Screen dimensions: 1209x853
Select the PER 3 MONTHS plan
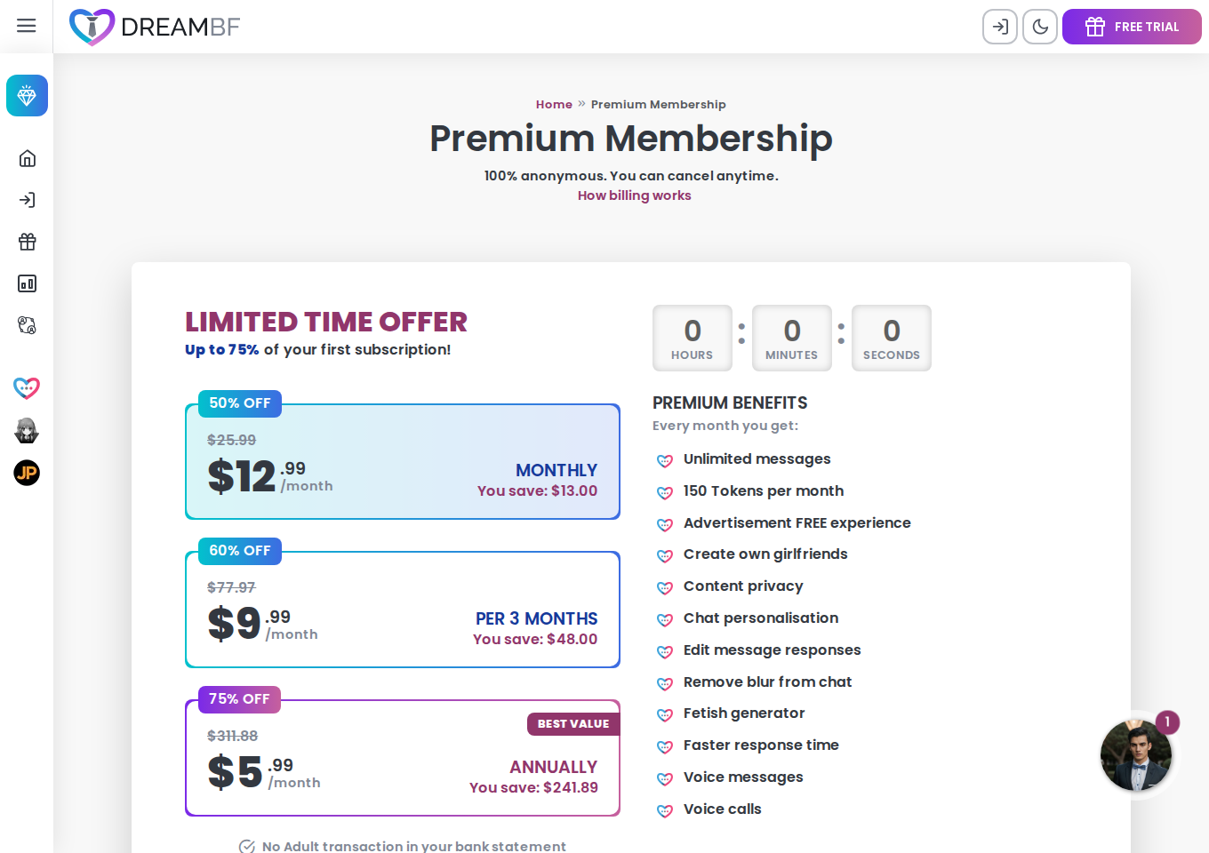pyautogui.click(x=403, y=610)
